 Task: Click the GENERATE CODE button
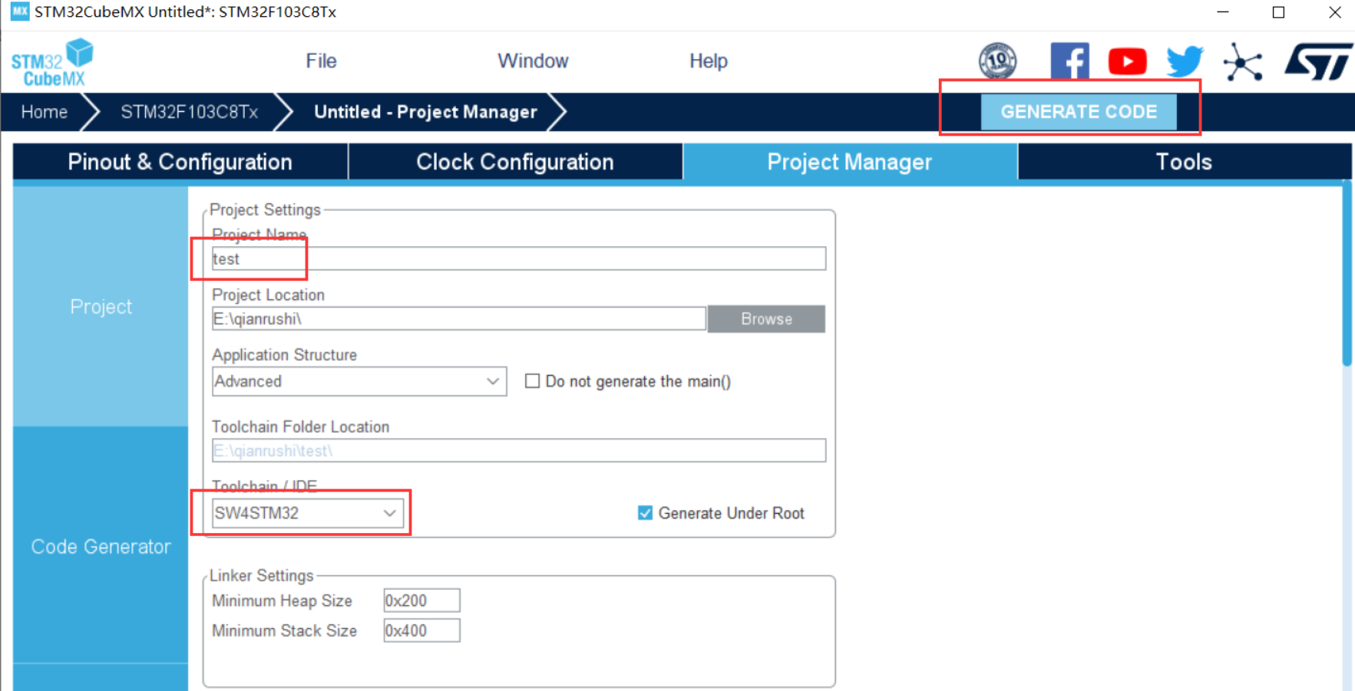[1079, 112]
